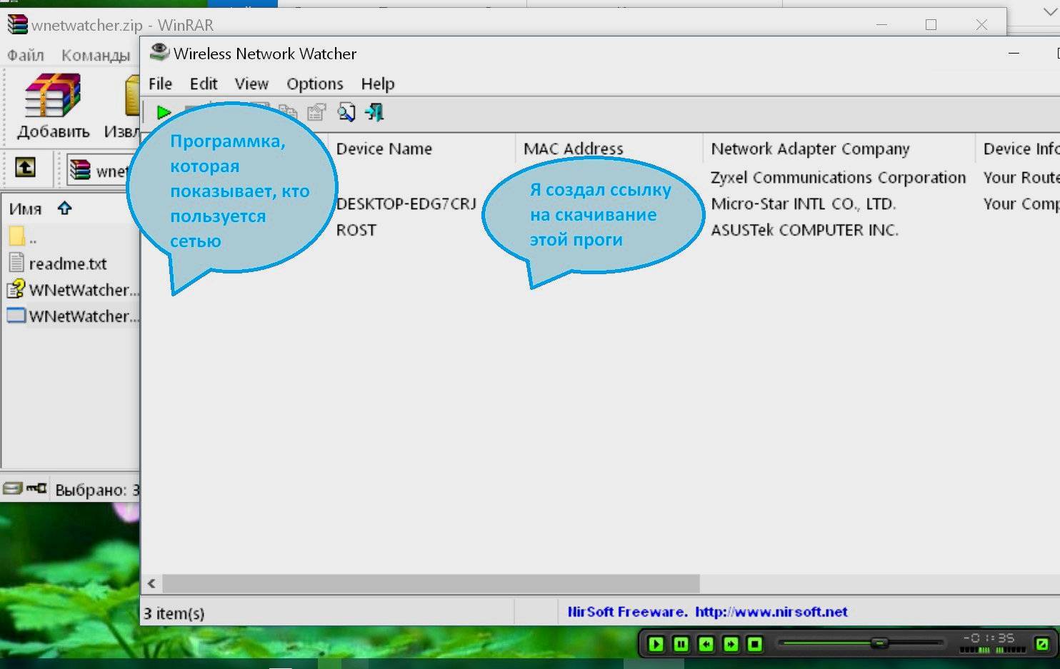Click the readme.txt file icon
The image size is (1060, 669).
click(16, 262)
